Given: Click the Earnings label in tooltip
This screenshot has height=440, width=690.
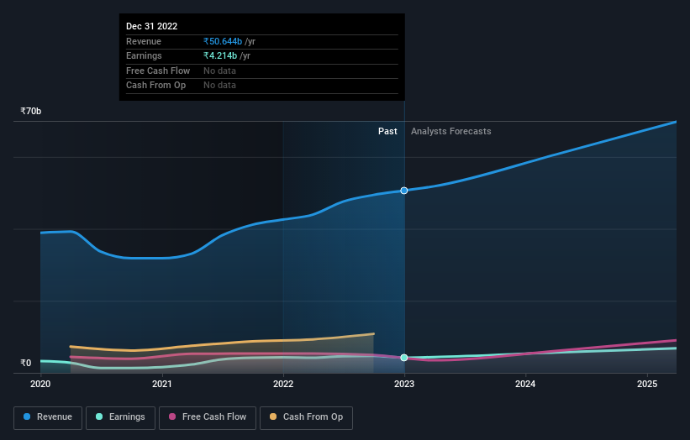Looking at the screenshot, I should coord(144,55).
